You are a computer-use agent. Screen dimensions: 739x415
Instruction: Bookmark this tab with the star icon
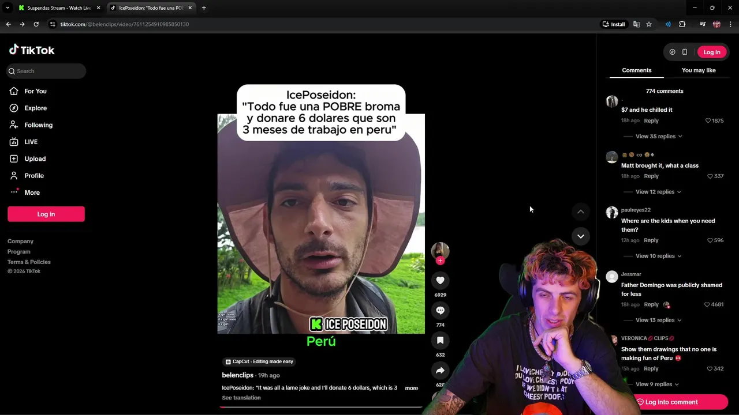click(649, 24)
